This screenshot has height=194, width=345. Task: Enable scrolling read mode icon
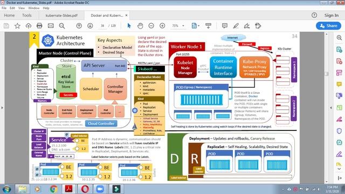click(208, 26)
